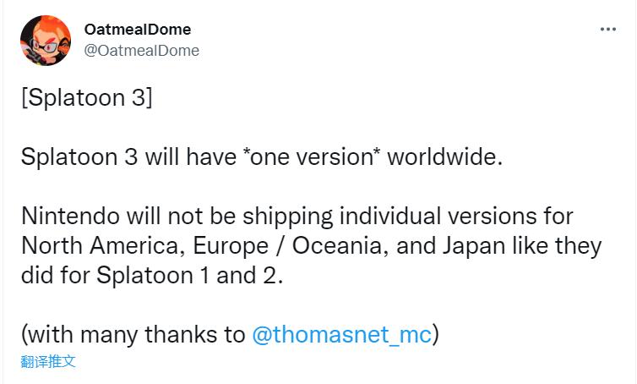Screen dimensions: 637x384
Task: Visit the @OatmealDome handle link
Action: point(142,51)
